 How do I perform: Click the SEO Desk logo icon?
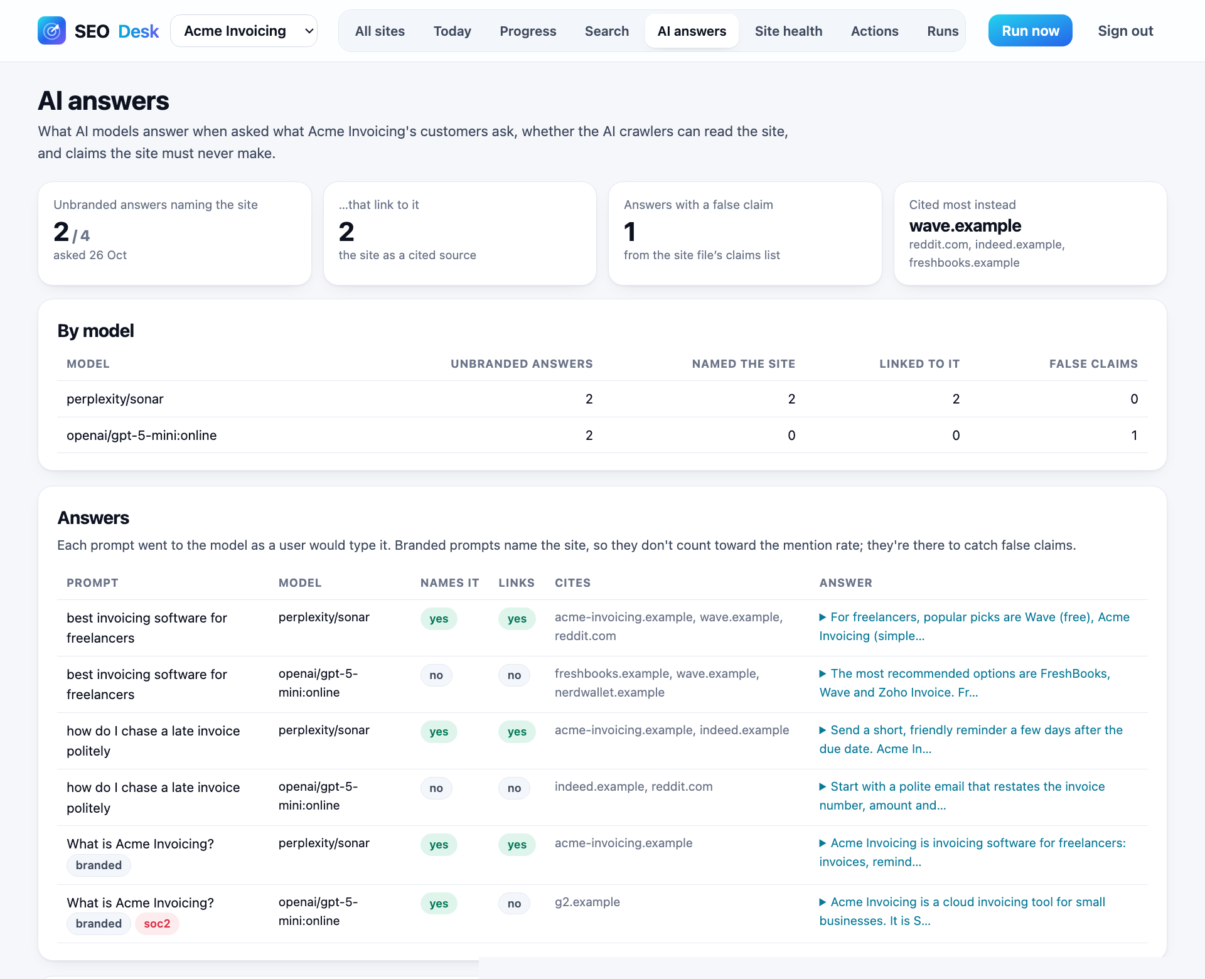tap(51, 31)
